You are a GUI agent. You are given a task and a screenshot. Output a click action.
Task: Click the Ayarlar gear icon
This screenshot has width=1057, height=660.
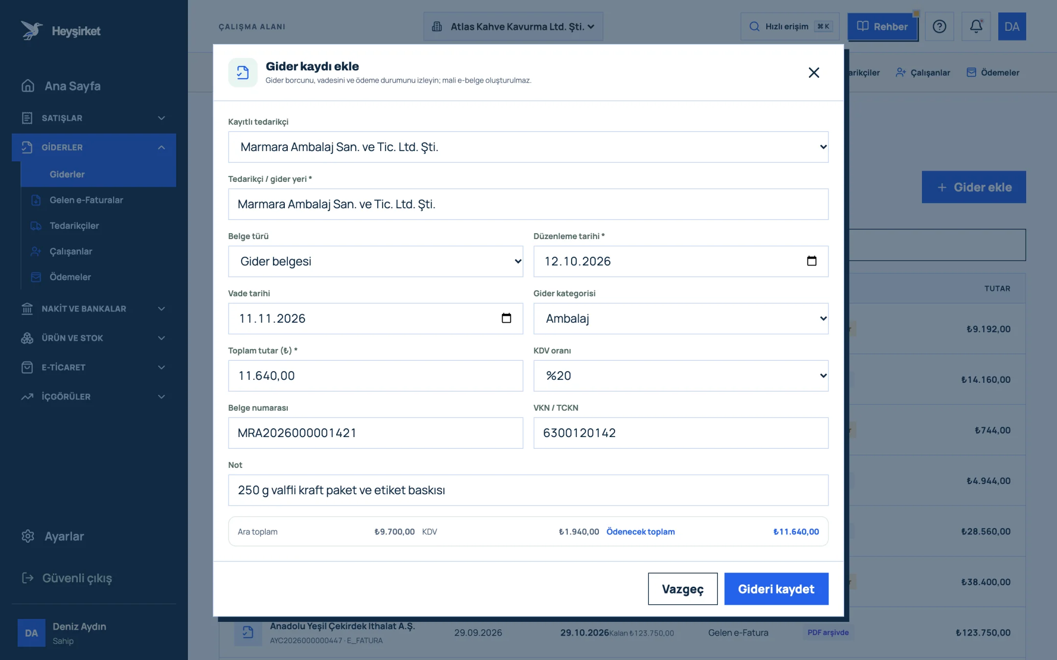coord(28,536)
